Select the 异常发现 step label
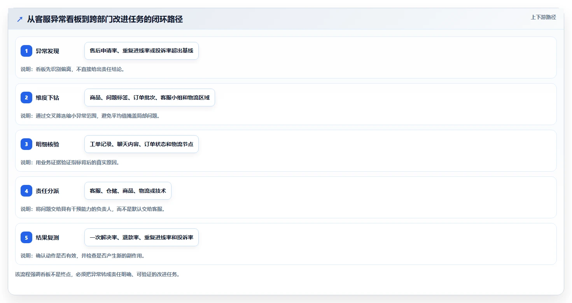This screenshot has width=572, height=303. [x=47, y=51]
